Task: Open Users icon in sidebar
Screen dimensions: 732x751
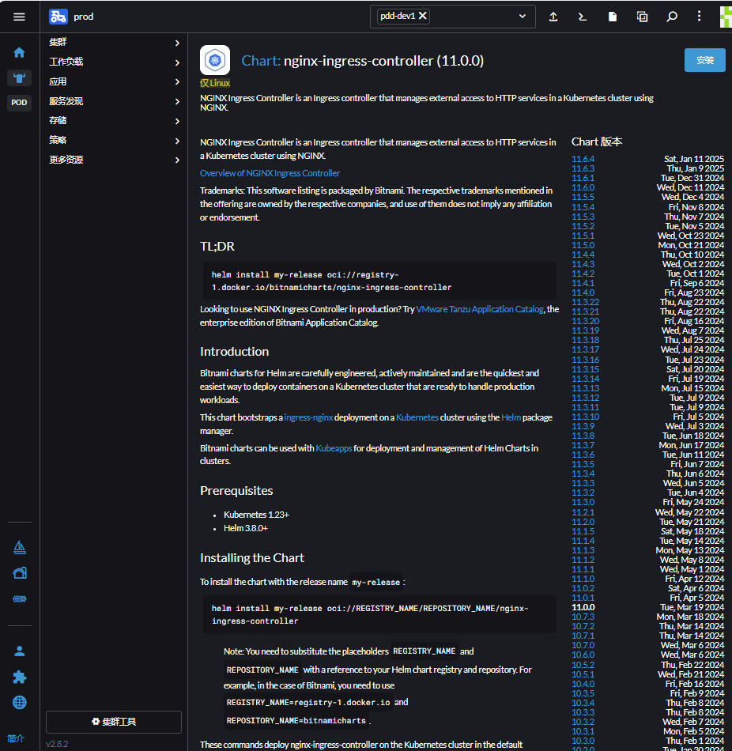Action: [20, 651]
